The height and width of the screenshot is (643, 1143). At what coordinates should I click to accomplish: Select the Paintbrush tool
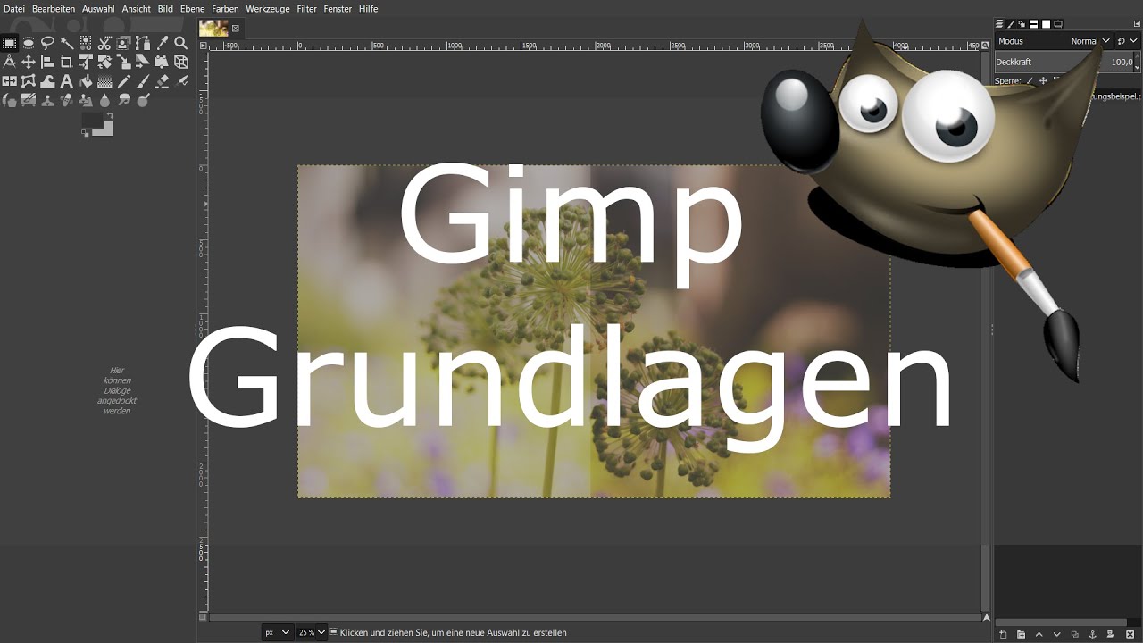coord(143,81)
